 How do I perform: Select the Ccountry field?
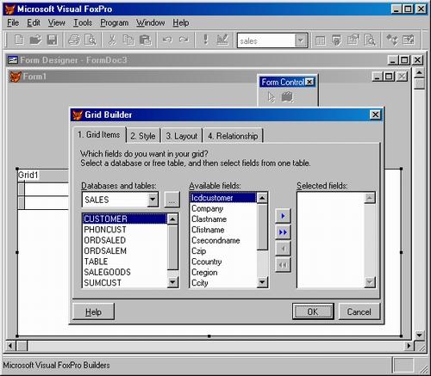222,262
